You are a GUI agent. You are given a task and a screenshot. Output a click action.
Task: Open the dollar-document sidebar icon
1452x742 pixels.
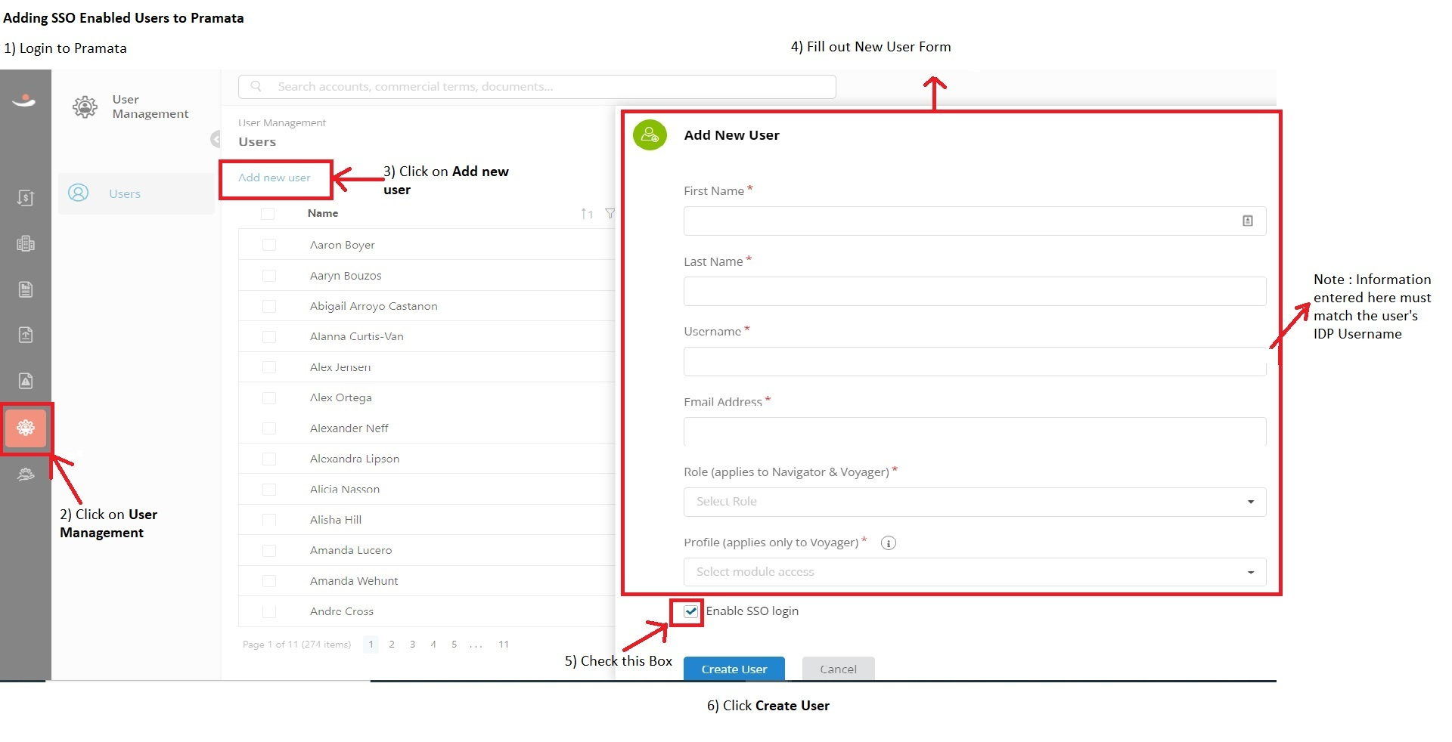(x=26, y=198)
